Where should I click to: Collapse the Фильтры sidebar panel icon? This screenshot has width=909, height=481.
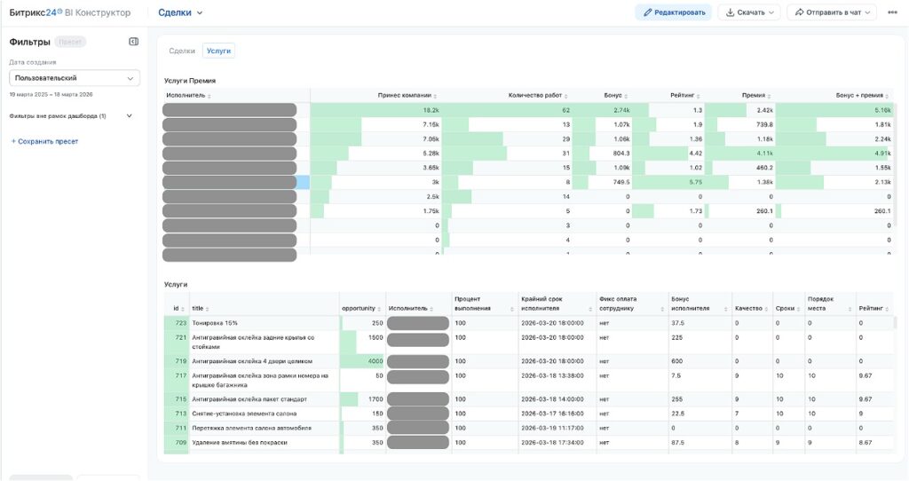[133, 42]
